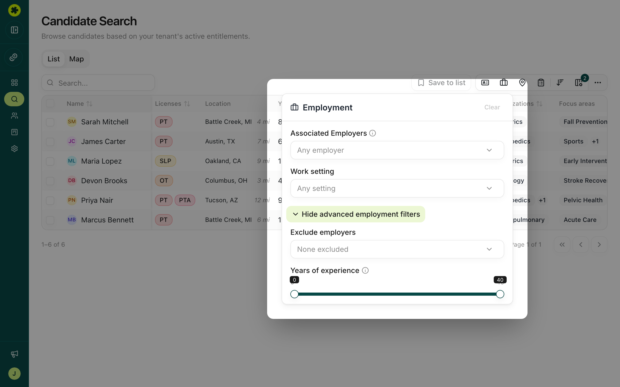
Task: Open the license ID card filter icon
Action: (x=485, y=83)
